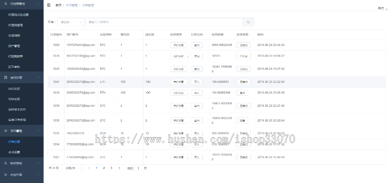The width and height of the screenshot is (390, 183).
Task: Collapse the 合约管理 menu chevron
Action: coord(38,78)
